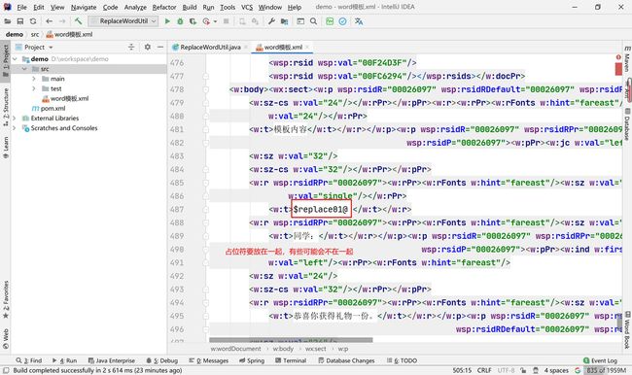The image size is (632, 375).
Task: Navigate forward with the right arrow icon
Action: 62,21
